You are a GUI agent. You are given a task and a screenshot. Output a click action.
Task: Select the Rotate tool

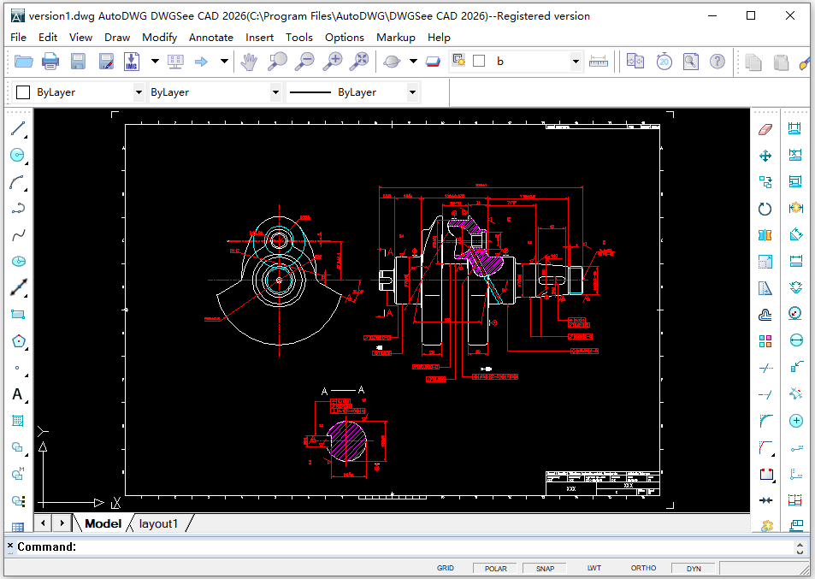[x=765, y=208]
